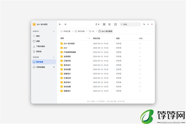Sort by the 大小 column header
Screen dimensions: 186x124
tap(141, 38)
